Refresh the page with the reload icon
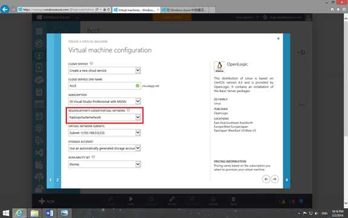Screen dimensions: 348x218 (x=109, y=10)
